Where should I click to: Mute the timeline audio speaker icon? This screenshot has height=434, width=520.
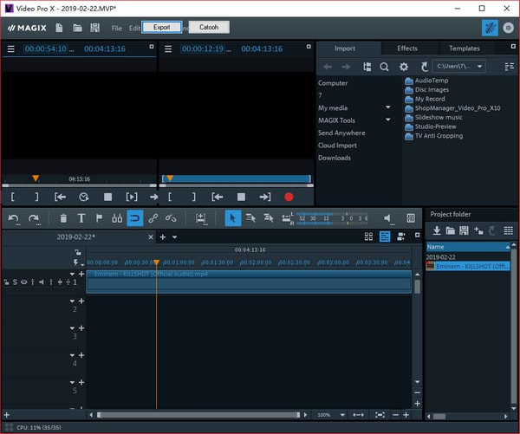[x=388, y=218]
